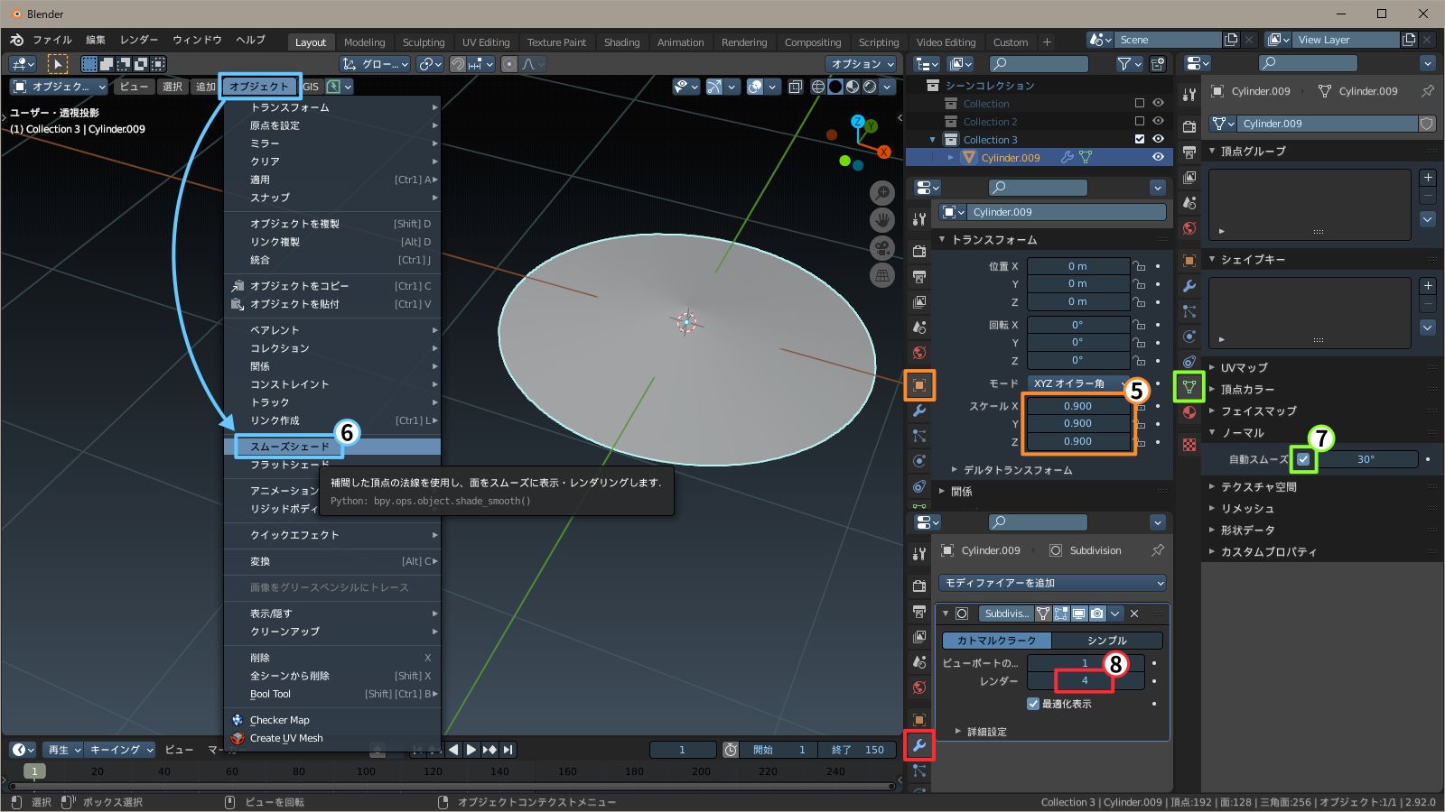Image resolution: width=1445 pixels, height=812 pixels.
Task: Create new collection in the outliner header
Action: click(x=1158, y=64)
